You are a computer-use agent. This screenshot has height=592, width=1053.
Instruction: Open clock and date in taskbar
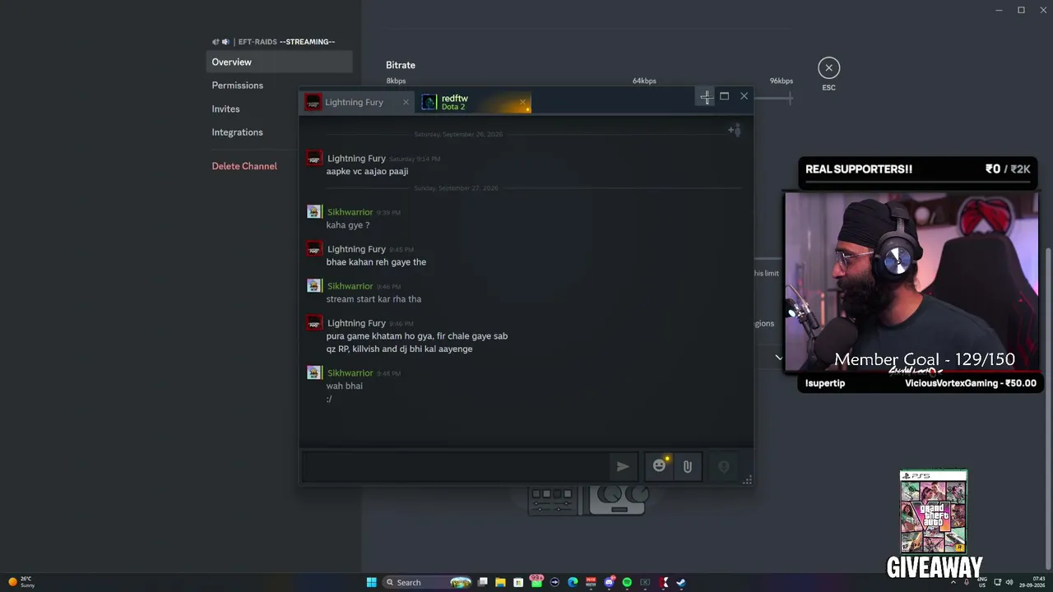1032,582
